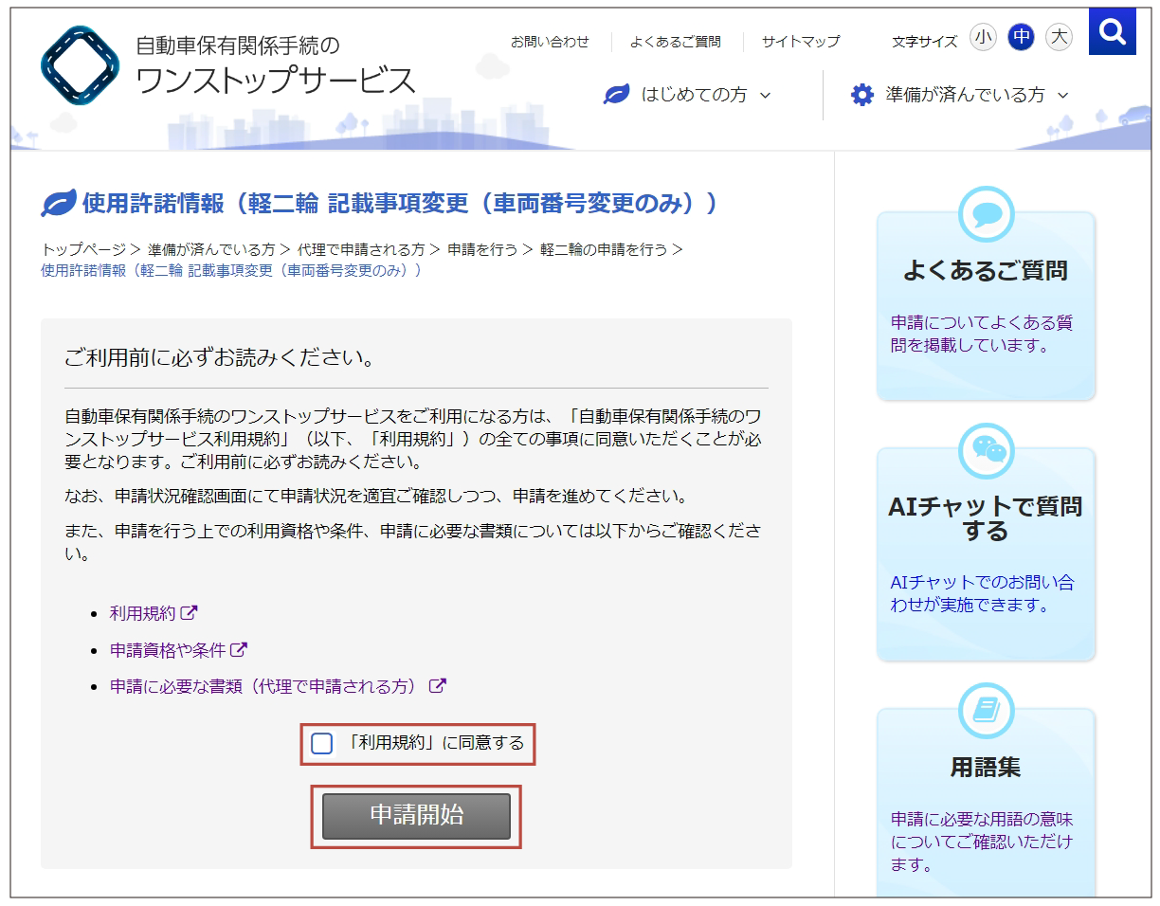This screenshot has height=906, width=1160.
Task: Click external link icon next to 利用規約
Action: (190, 612)
